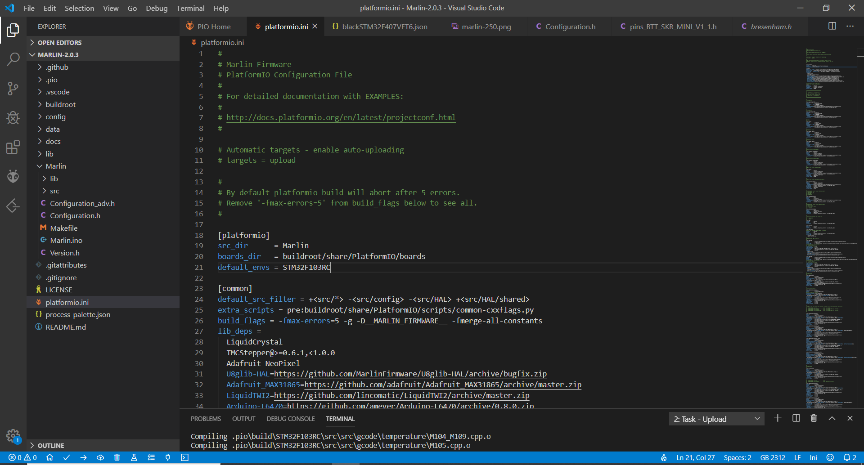The height and width of the screenshot is (465, 864).
Task: Click PlatformIO Upload arrow in status bar
Action: pos(83,457)
